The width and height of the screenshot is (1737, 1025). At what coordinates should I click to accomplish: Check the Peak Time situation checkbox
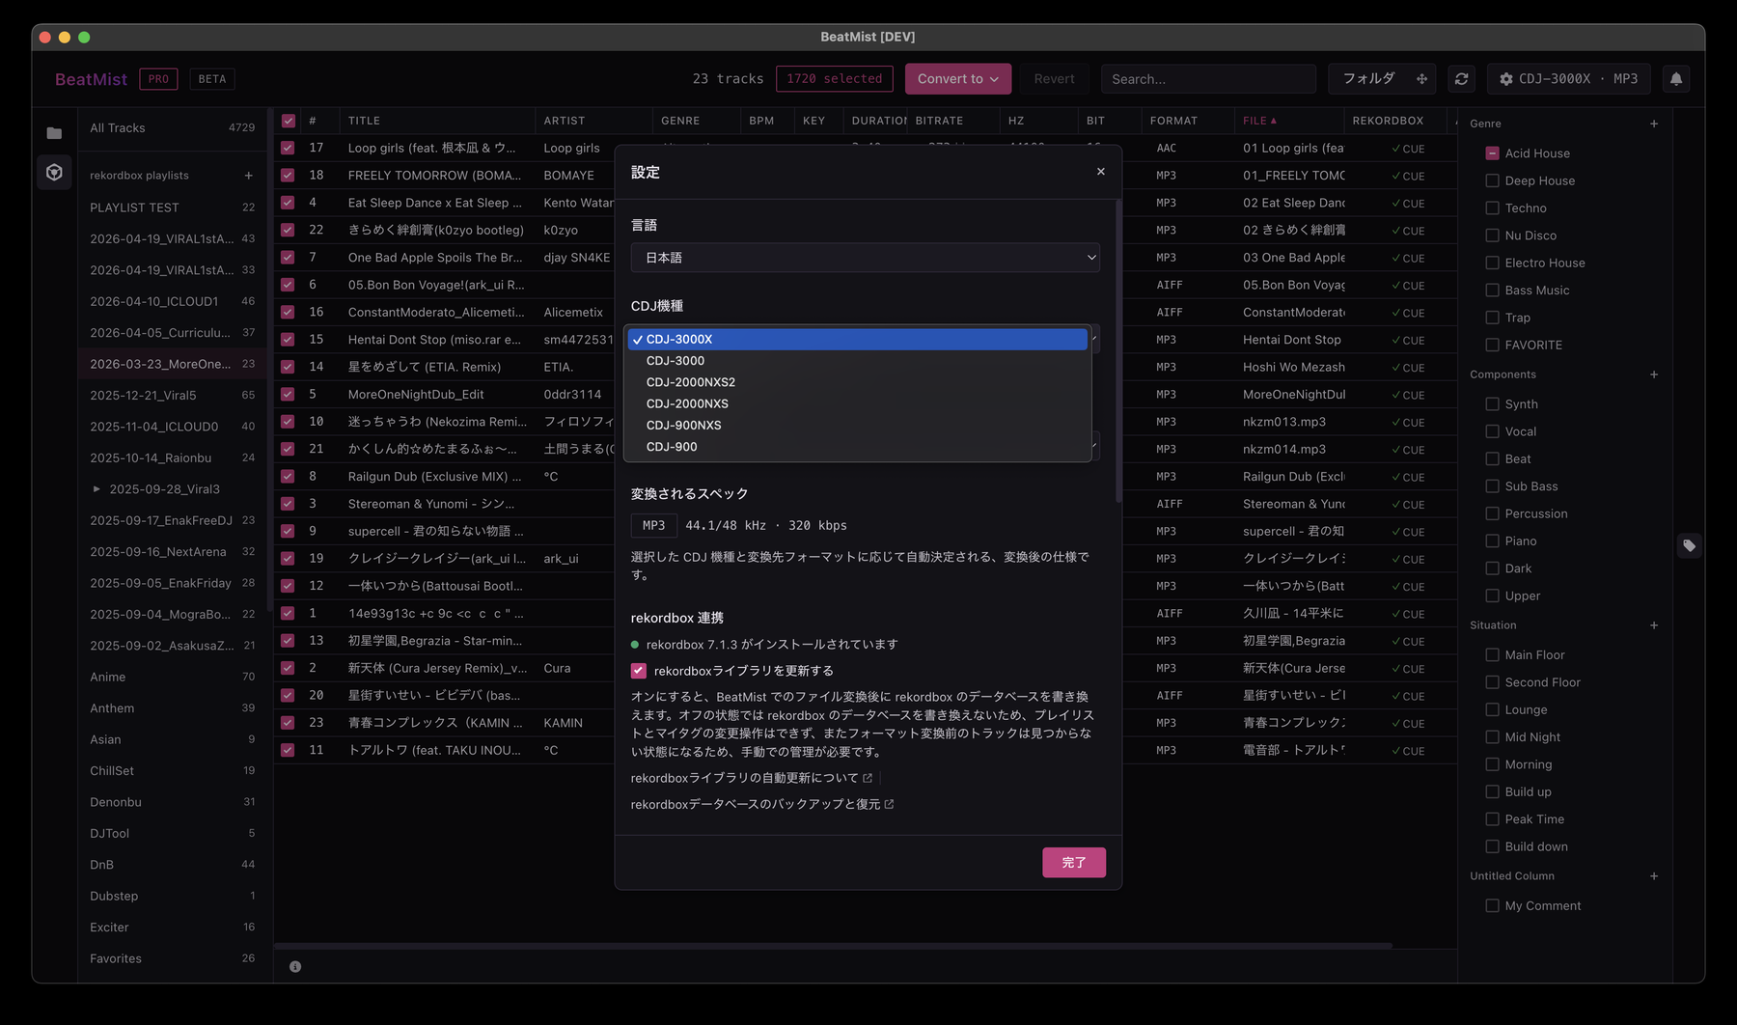tap(1492, 819)
